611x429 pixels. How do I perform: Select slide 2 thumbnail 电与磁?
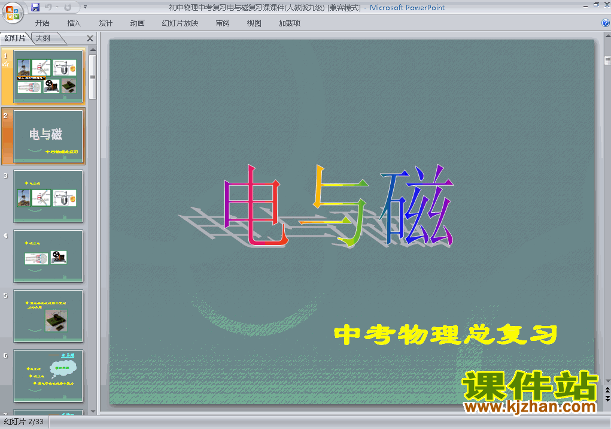(x=48, y=136)
